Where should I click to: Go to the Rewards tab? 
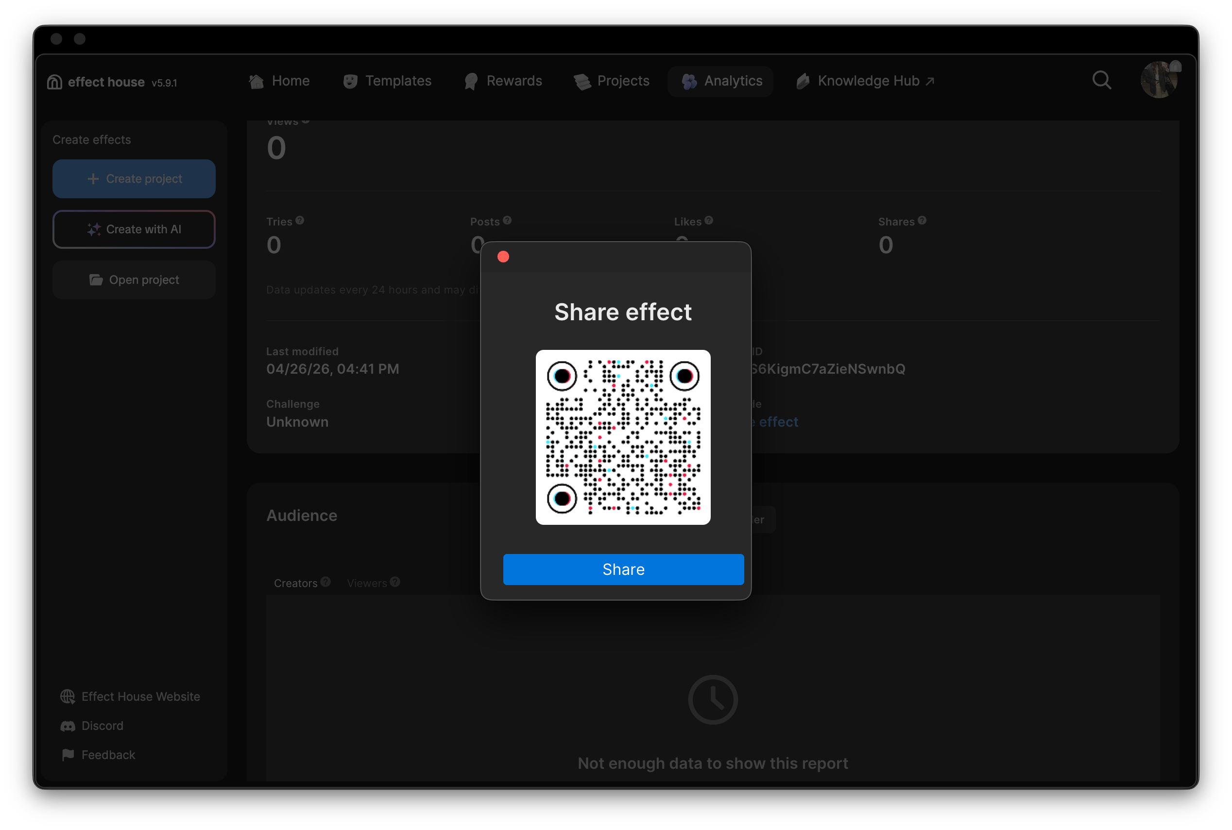tap(503, 81)
